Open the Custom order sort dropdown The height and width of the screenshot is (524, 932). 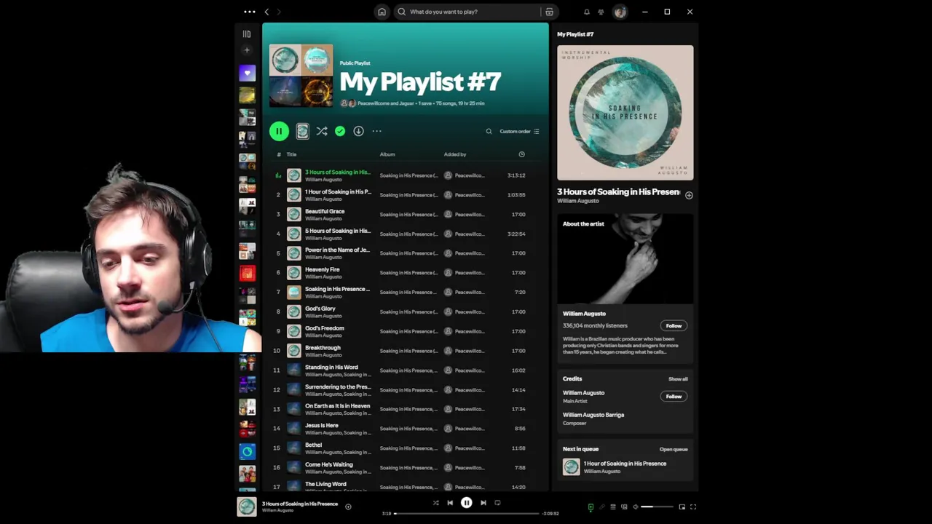[519, 132]
